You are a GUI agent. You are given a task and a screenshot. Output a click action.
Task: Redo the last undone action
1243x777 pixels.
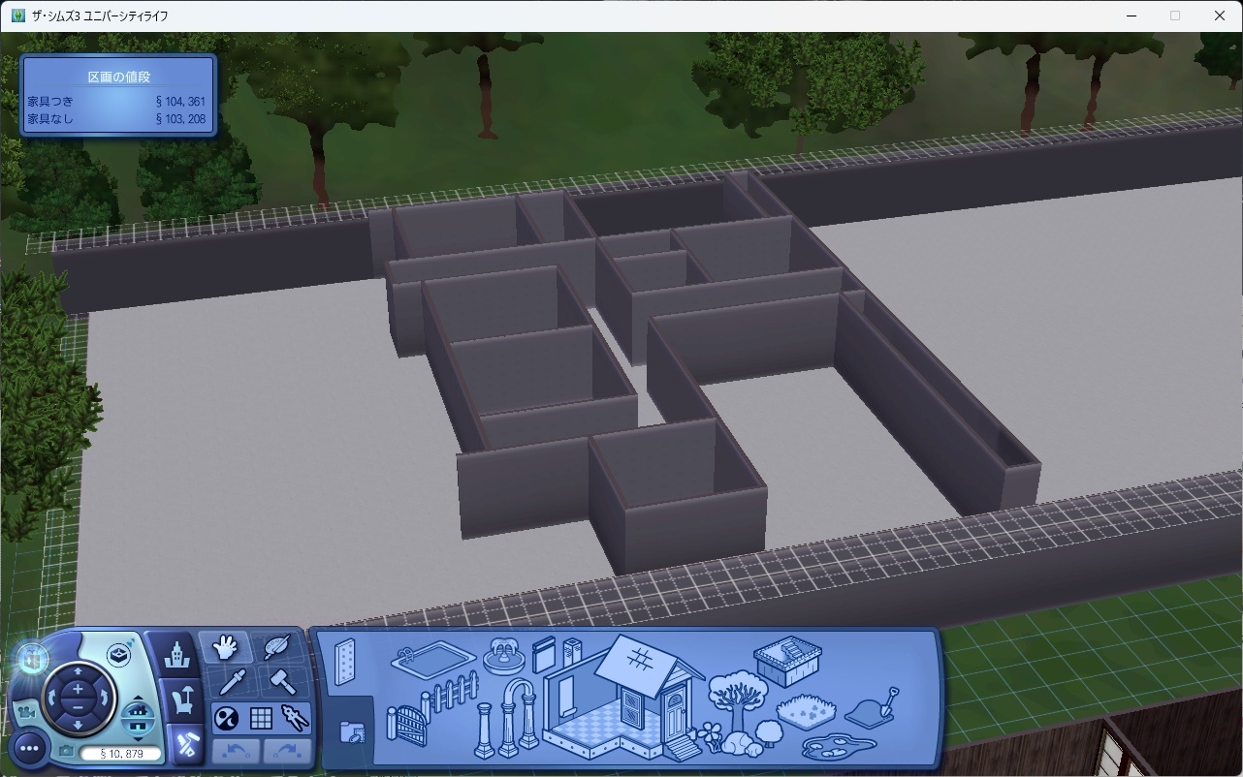click(x=287, y=751)
